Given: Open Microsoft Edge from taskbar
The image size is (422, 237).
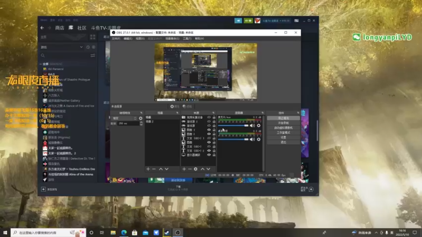Looking at the screenshot, I should tap(124, 233).
